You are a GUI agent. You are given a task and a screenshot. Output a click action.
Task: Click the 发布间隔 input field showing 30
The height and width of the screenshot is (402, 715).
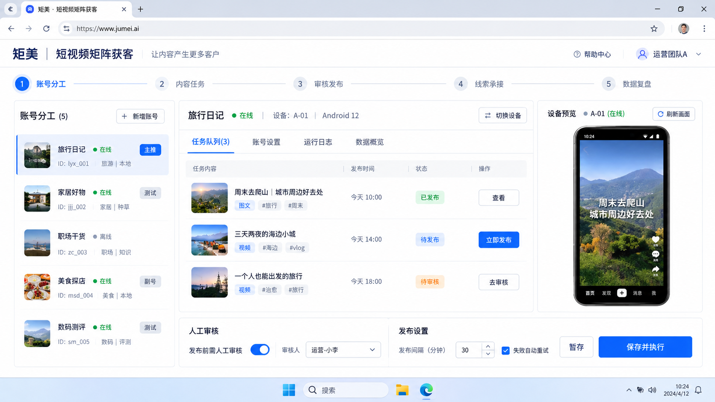pos(469,350)
